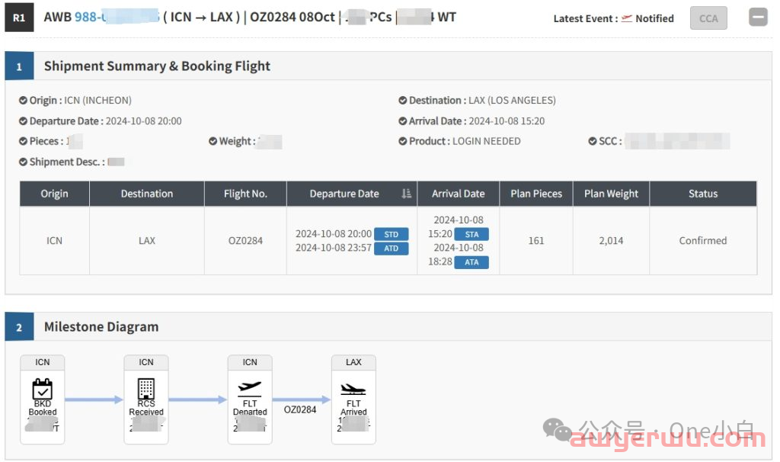The width and height of the screenshot is (780, 462).
Task: Click the check icon beside Weight
Action: pos(213,141)
